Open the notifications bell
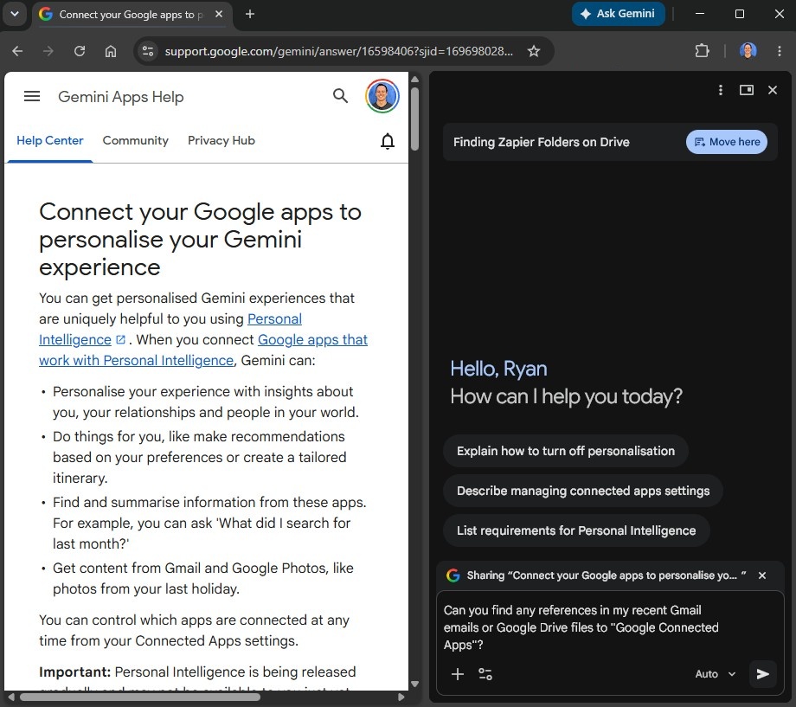Screen dimensions: 796x707 click(x=388, y=141)
